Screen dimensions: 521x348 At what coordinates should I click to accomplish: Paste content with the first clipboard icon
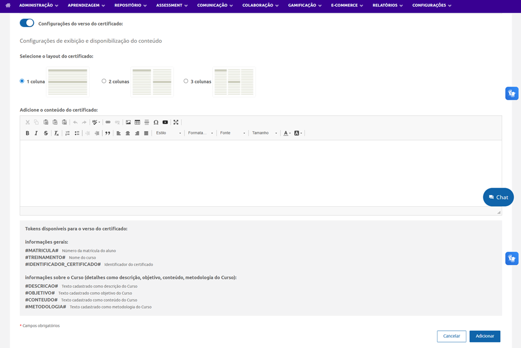(46, 123)
